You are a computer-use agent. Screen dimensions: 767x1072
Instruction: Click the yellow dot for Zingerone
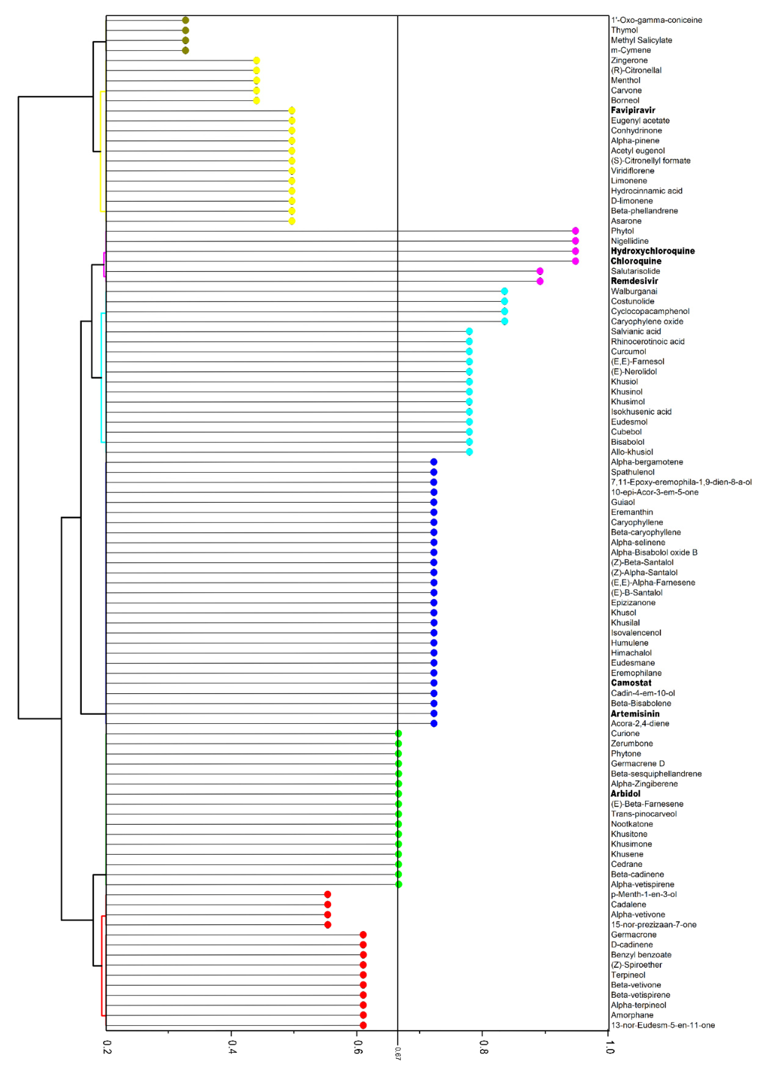point(256,60)
